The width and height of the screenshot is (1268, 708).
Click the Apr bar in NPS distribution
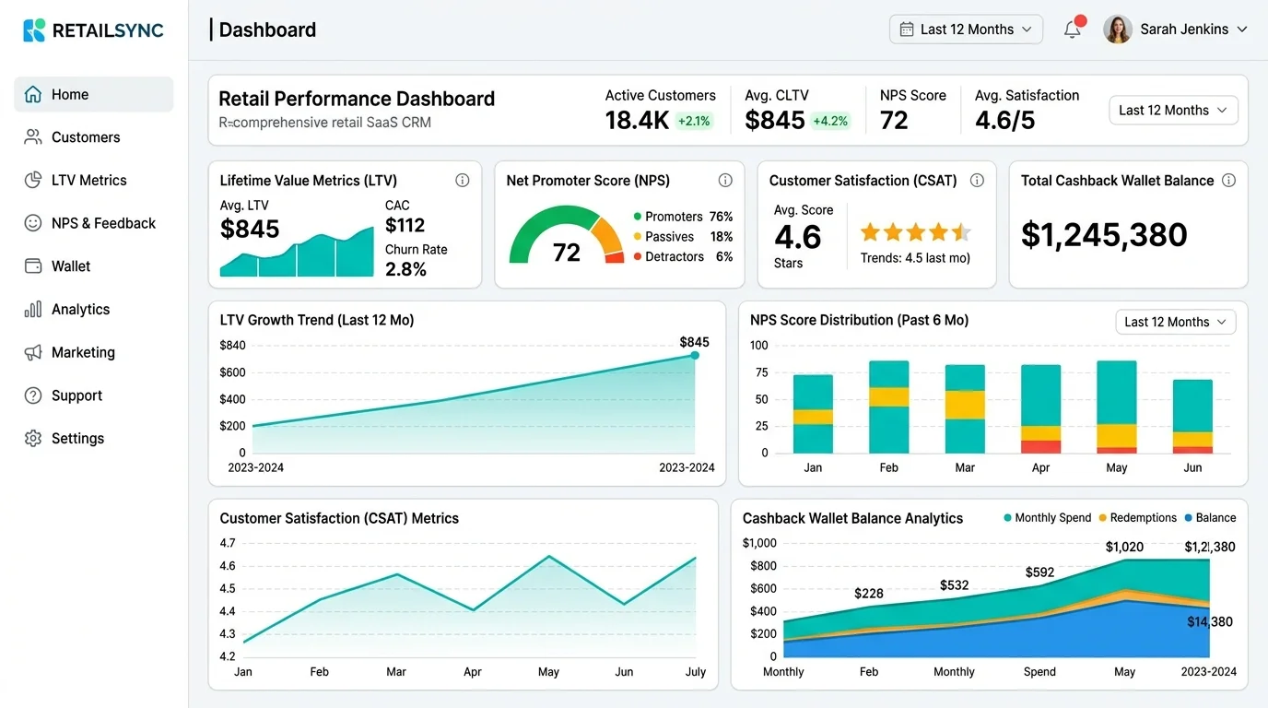[x=1041, y=409]
